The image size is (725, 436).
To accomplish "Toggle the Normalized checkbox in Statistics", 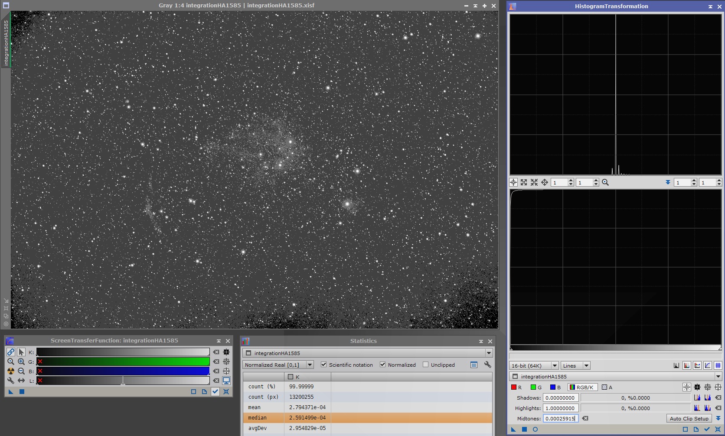I will click(x=382, y=365).
